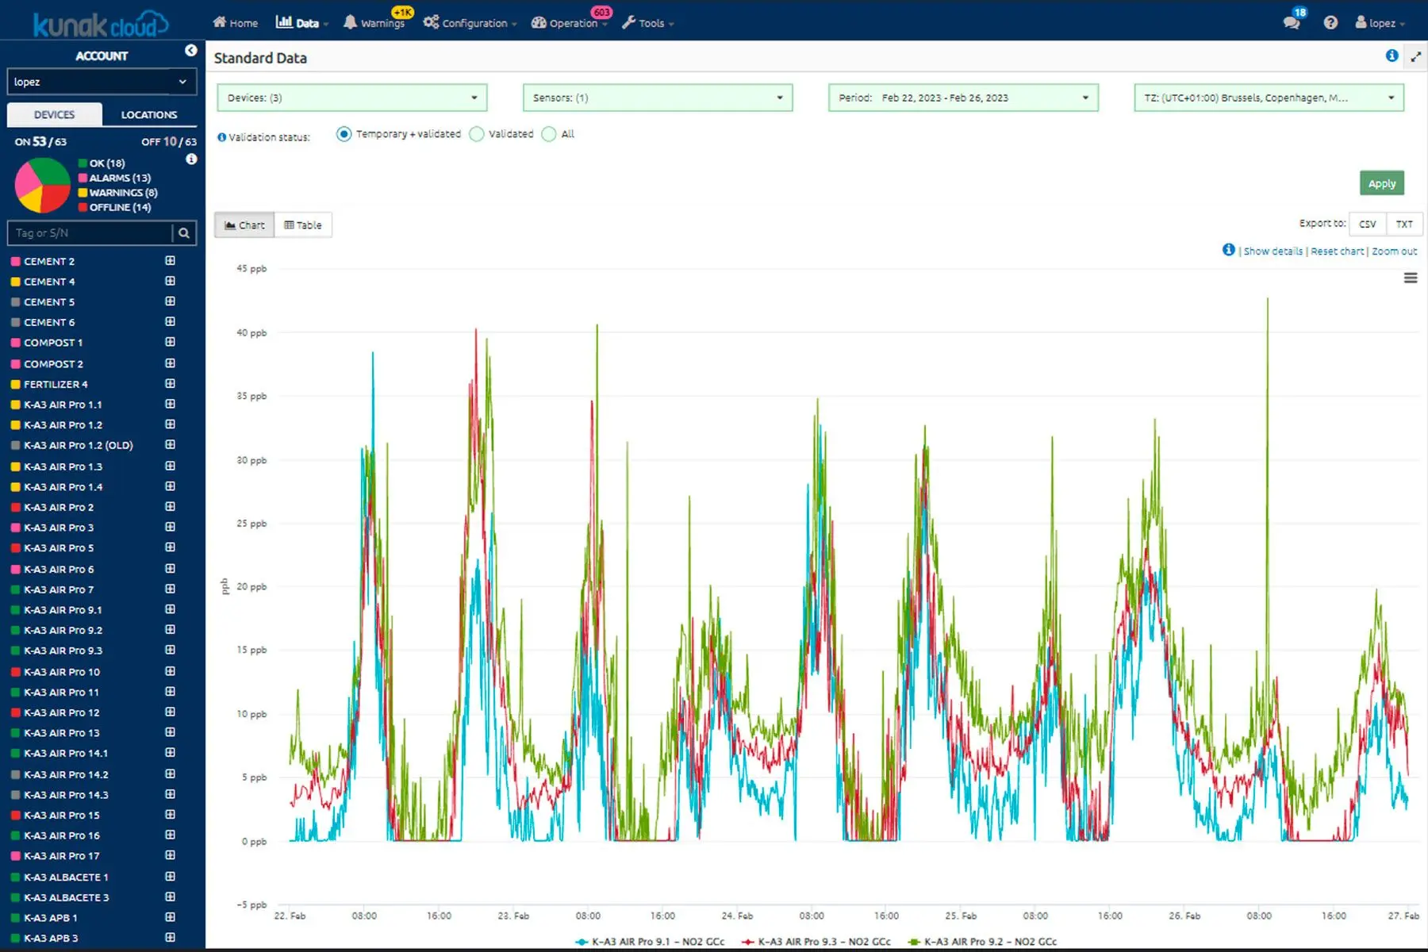
Task: Click the green OK (18) status swatch
Action: [83, 163]
